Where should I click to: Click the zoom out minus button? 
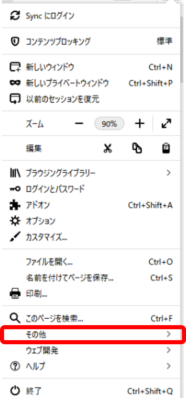(x=79, y=123)
